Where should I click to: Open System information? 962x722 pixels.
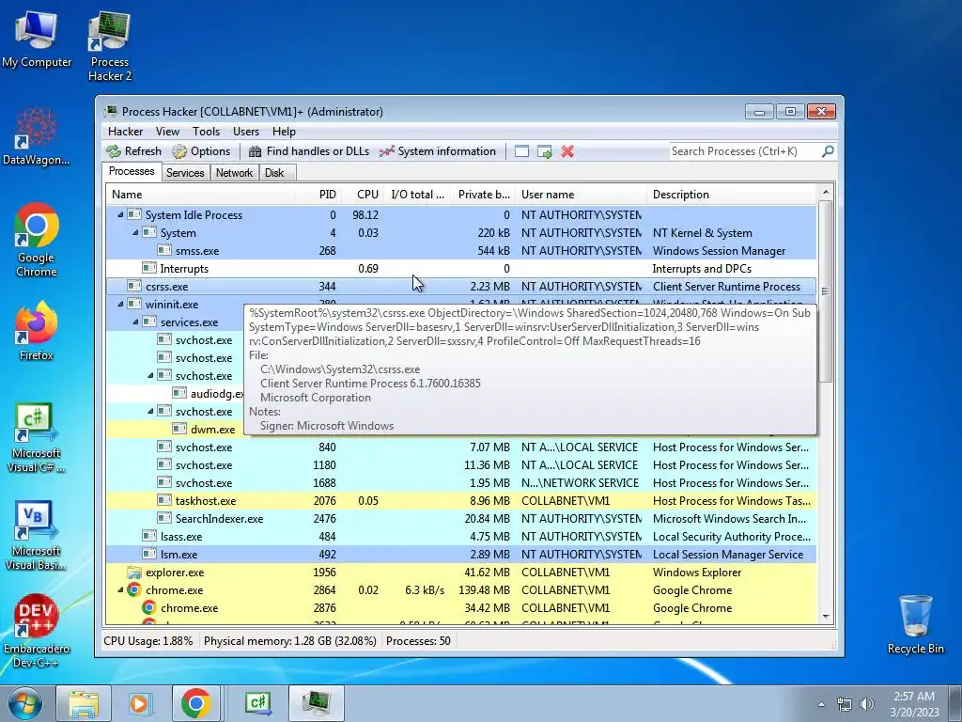click(x=438, y=151)
